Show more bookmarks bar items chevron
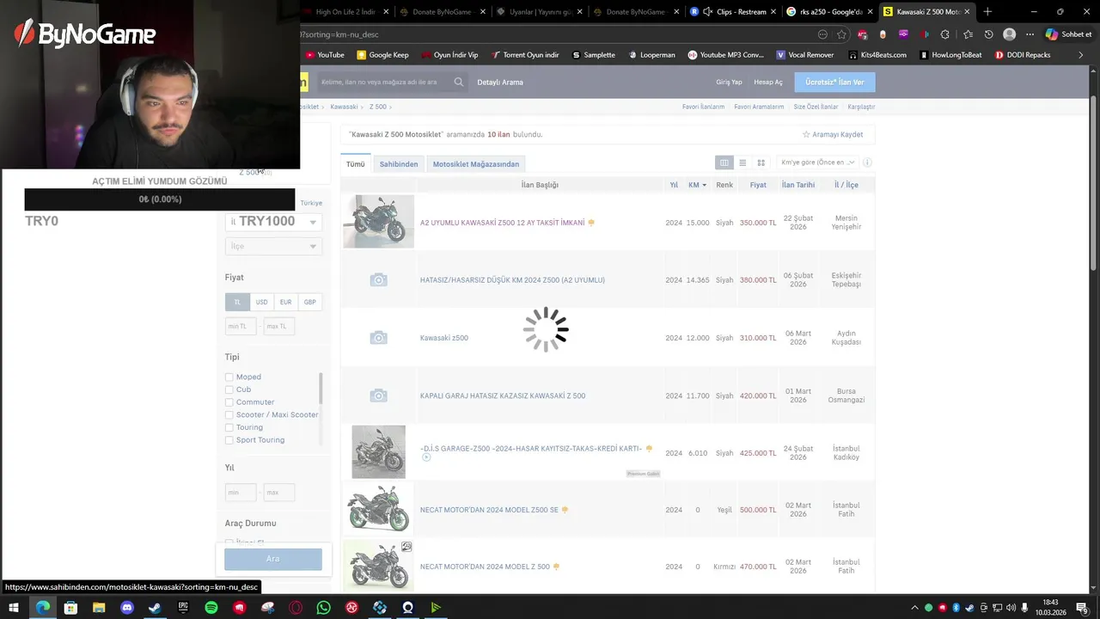Viewport: 1100px width, 619px height. coord(1080,55)
